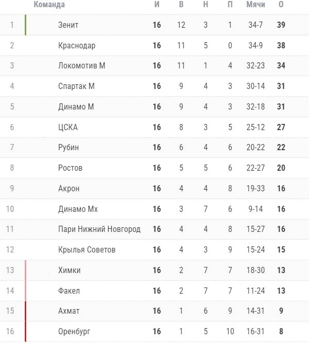Open Акрон team page
The width and height of the screenshot is (309, 343).
68,189
